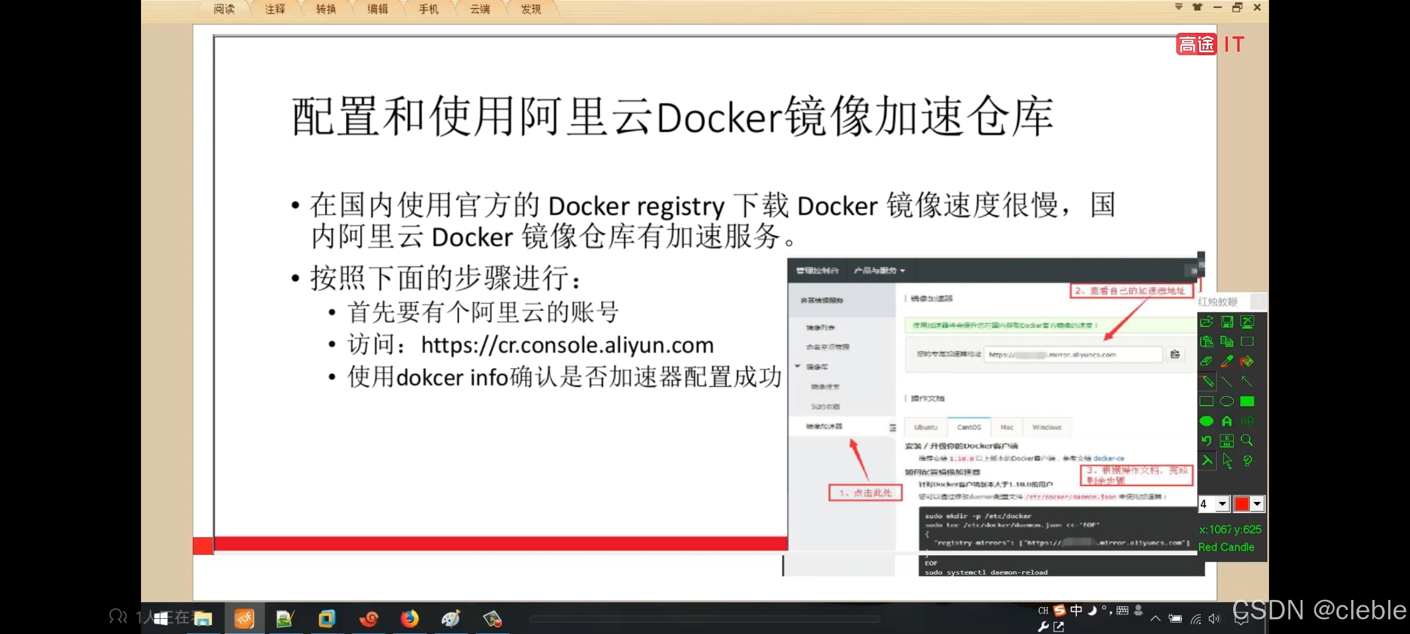The width and height of the screenshot is (1410, 634).
Task: Open the pen color dropdown arrow
Action: 1257,504
